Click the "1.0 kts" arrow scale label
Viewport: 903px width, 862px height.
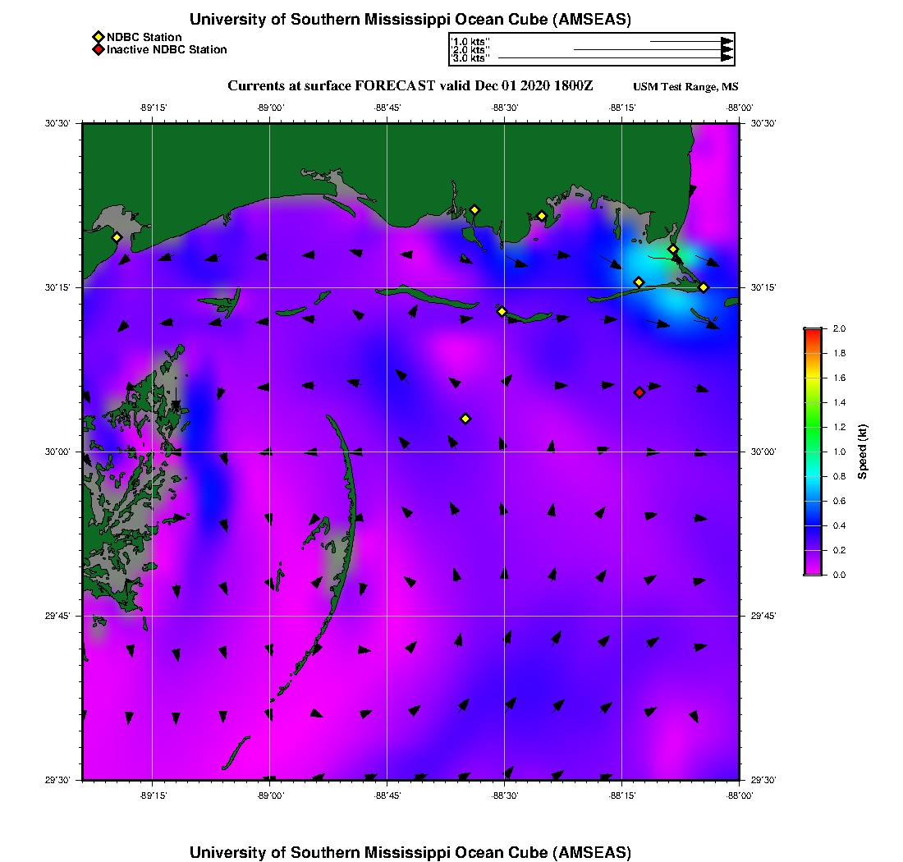click(x=471, y=41)
